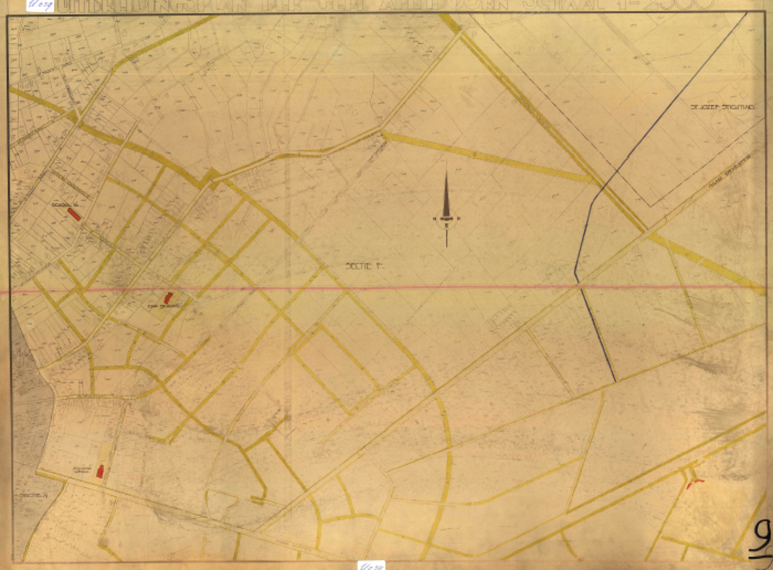Click the north arrow compass symbol
The width and height of the screenshot is (773, 570).
pos(446,209)
